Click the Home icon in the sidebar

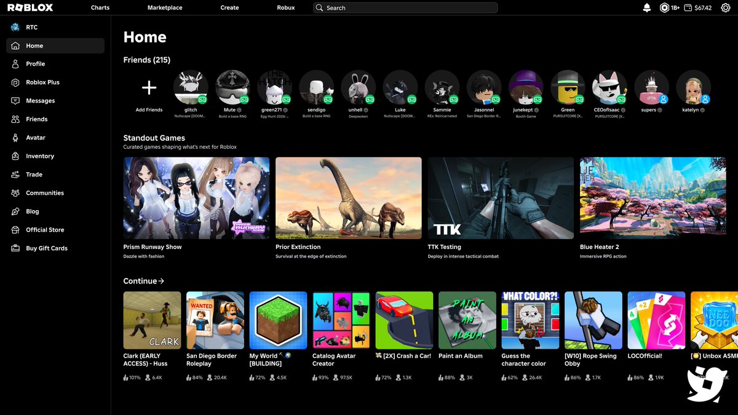(x=15, y=45)
